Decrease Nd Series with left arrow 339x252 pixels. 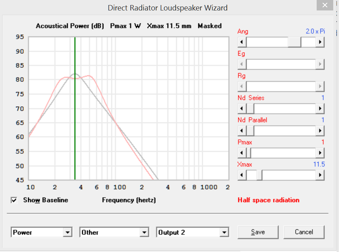(x=242, y=109)
